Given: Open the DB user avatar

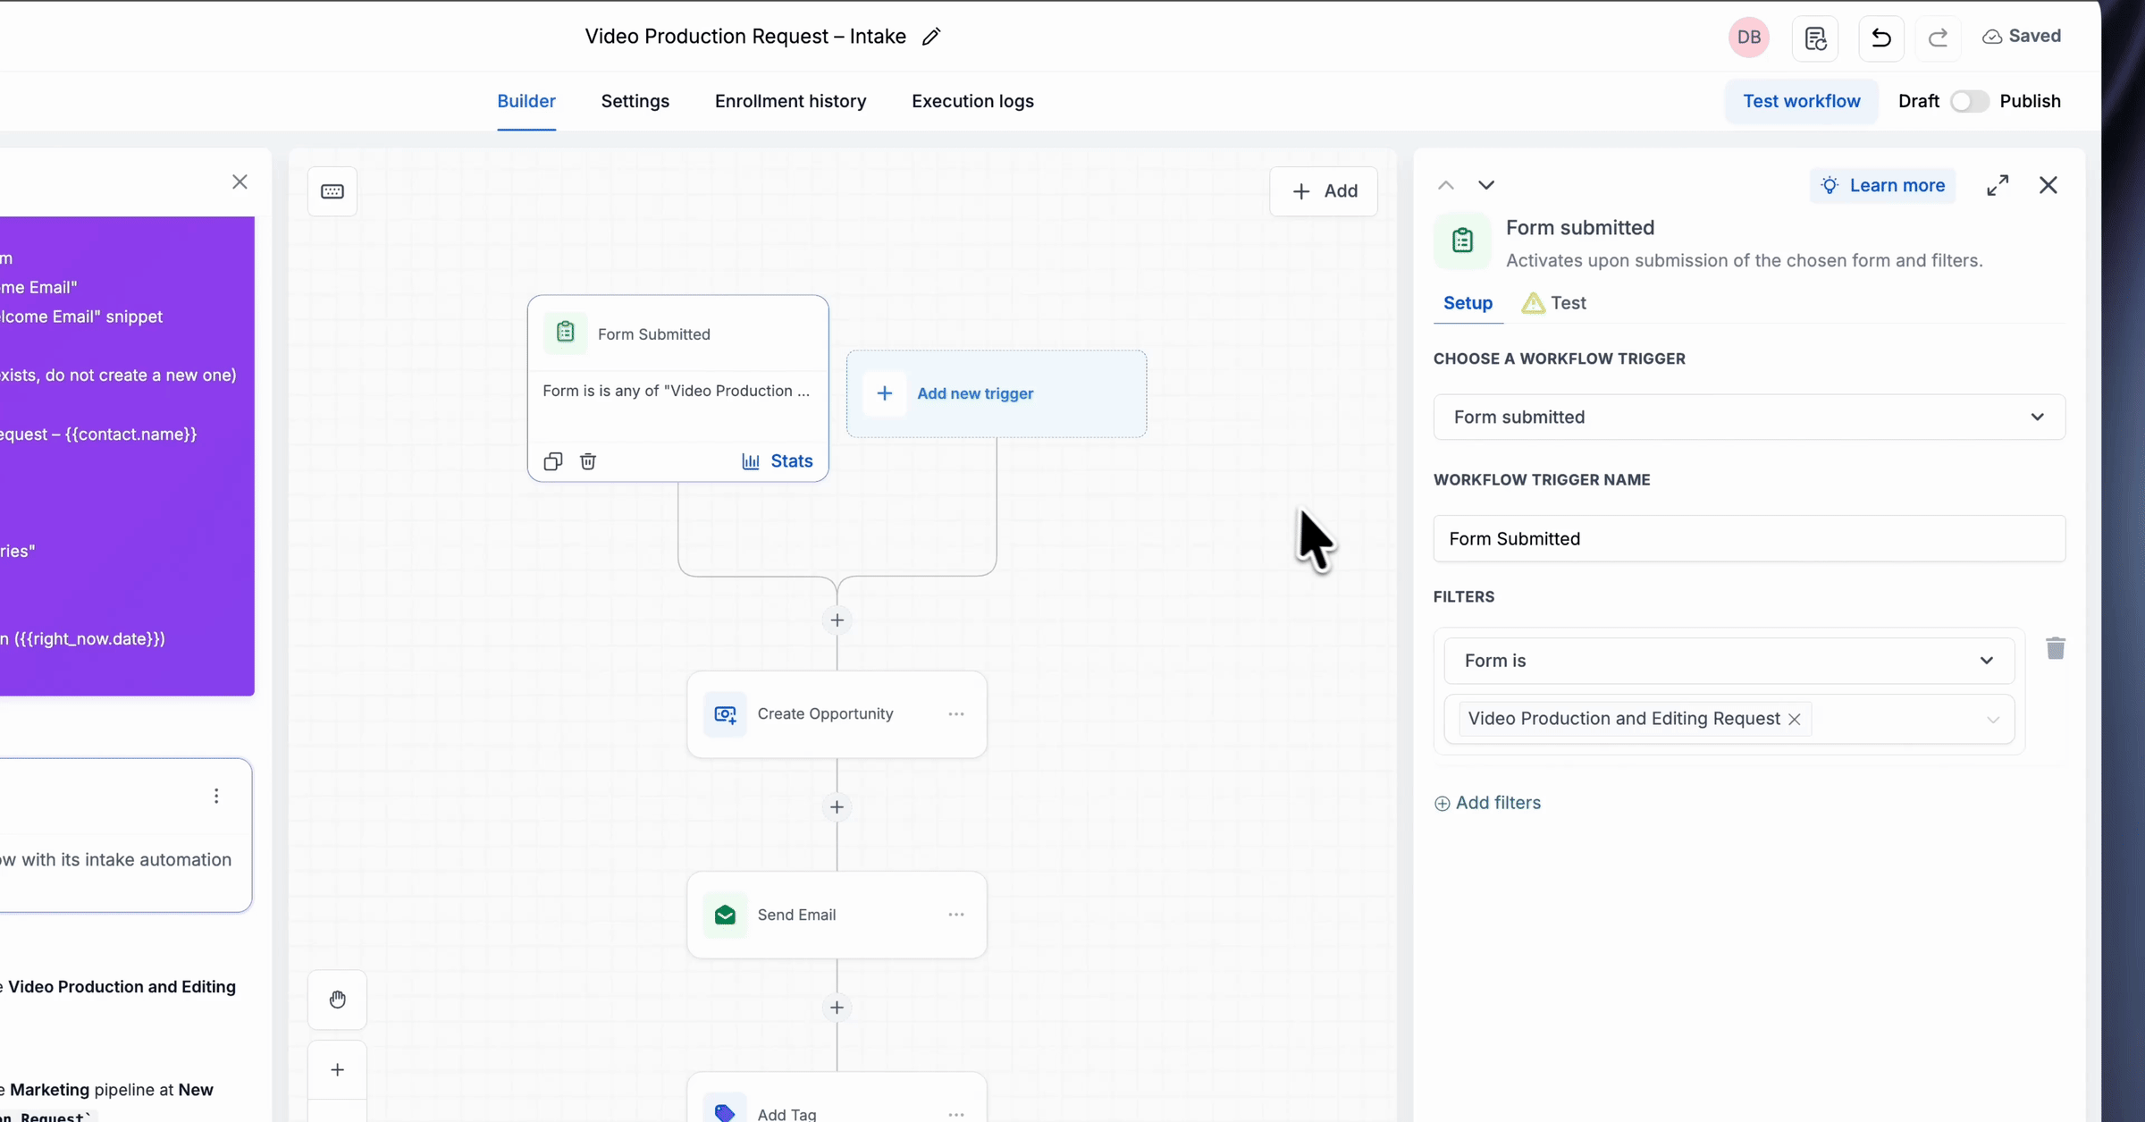Looking at the screenshot, I should 1749,38.
